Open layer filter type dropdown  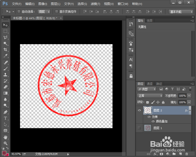(x=147, y=89)
